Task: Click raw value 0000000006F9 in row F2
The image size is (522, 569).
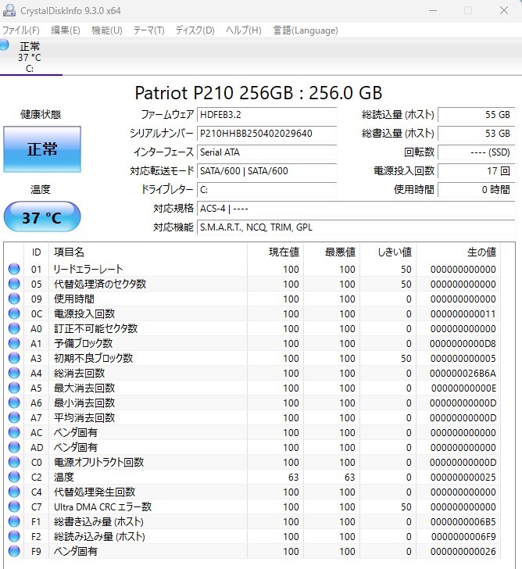Action: tap(463, 536)
